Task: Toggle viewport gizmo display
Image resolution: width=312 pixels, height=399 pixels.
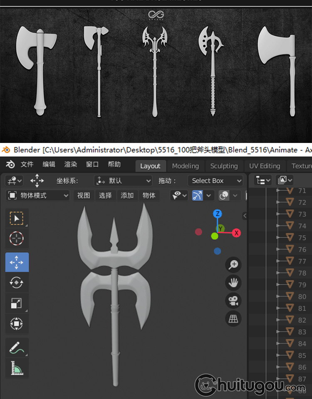Action: (x=197, y=195)
